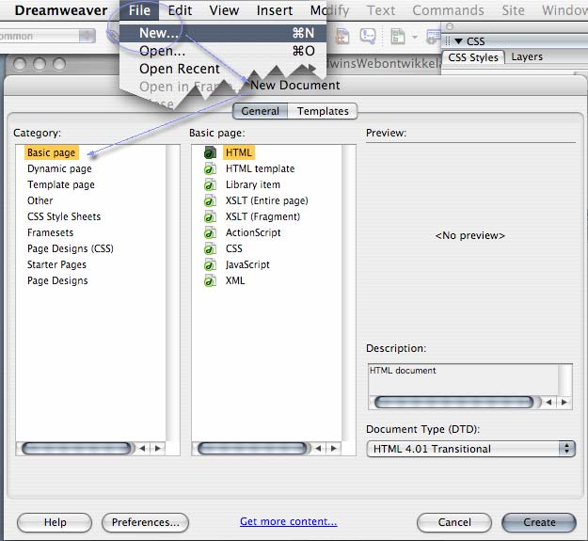Click the Server-Side Include icon in toolbar

point(342,37)
